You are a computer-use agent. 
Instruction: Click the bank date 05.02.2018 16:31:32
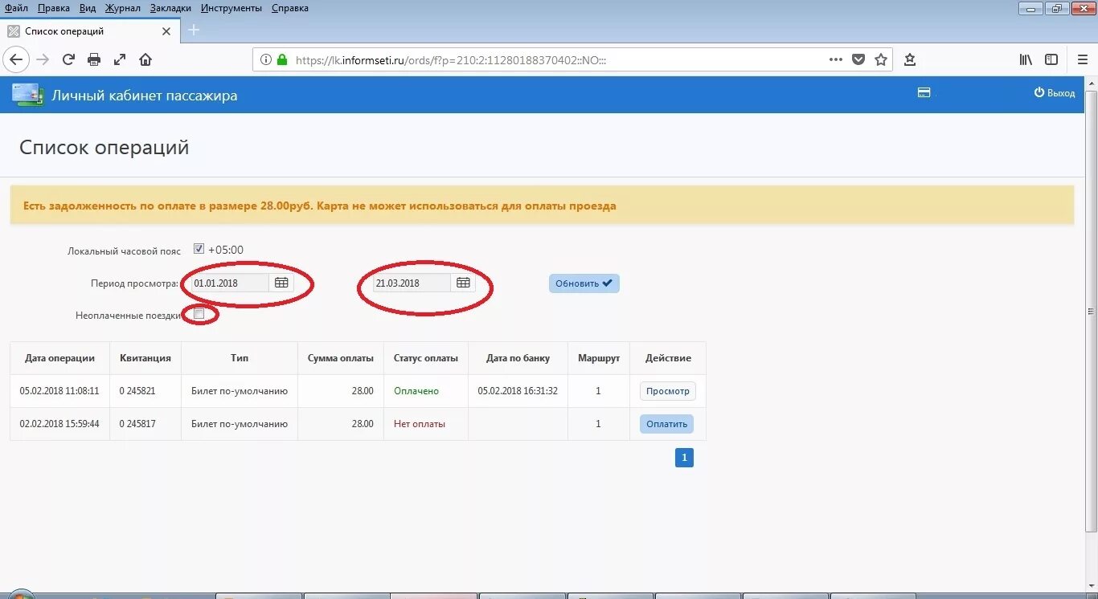(x=518, y=391)
